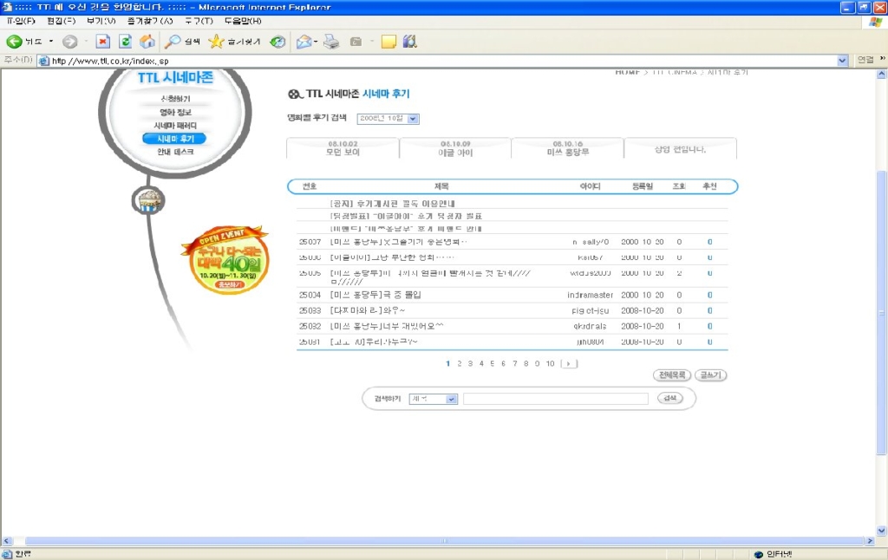888x560 pixels.
Task: Click the Open Event 40일 banner
Action: [226, 259]
